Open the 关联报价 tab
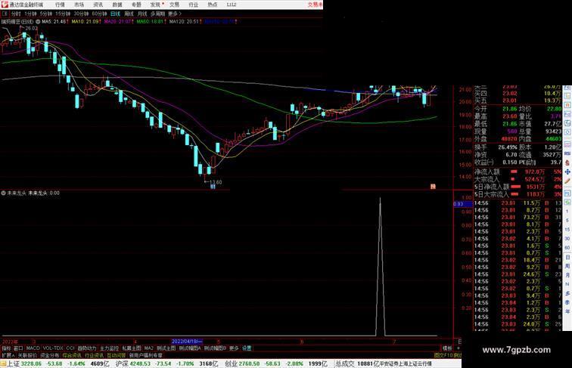Viewport: 572px width, 368px height. tap(27, 355)
